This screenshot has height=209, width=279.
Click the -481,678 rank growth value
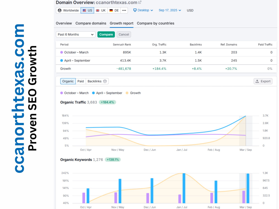[124, 69]
